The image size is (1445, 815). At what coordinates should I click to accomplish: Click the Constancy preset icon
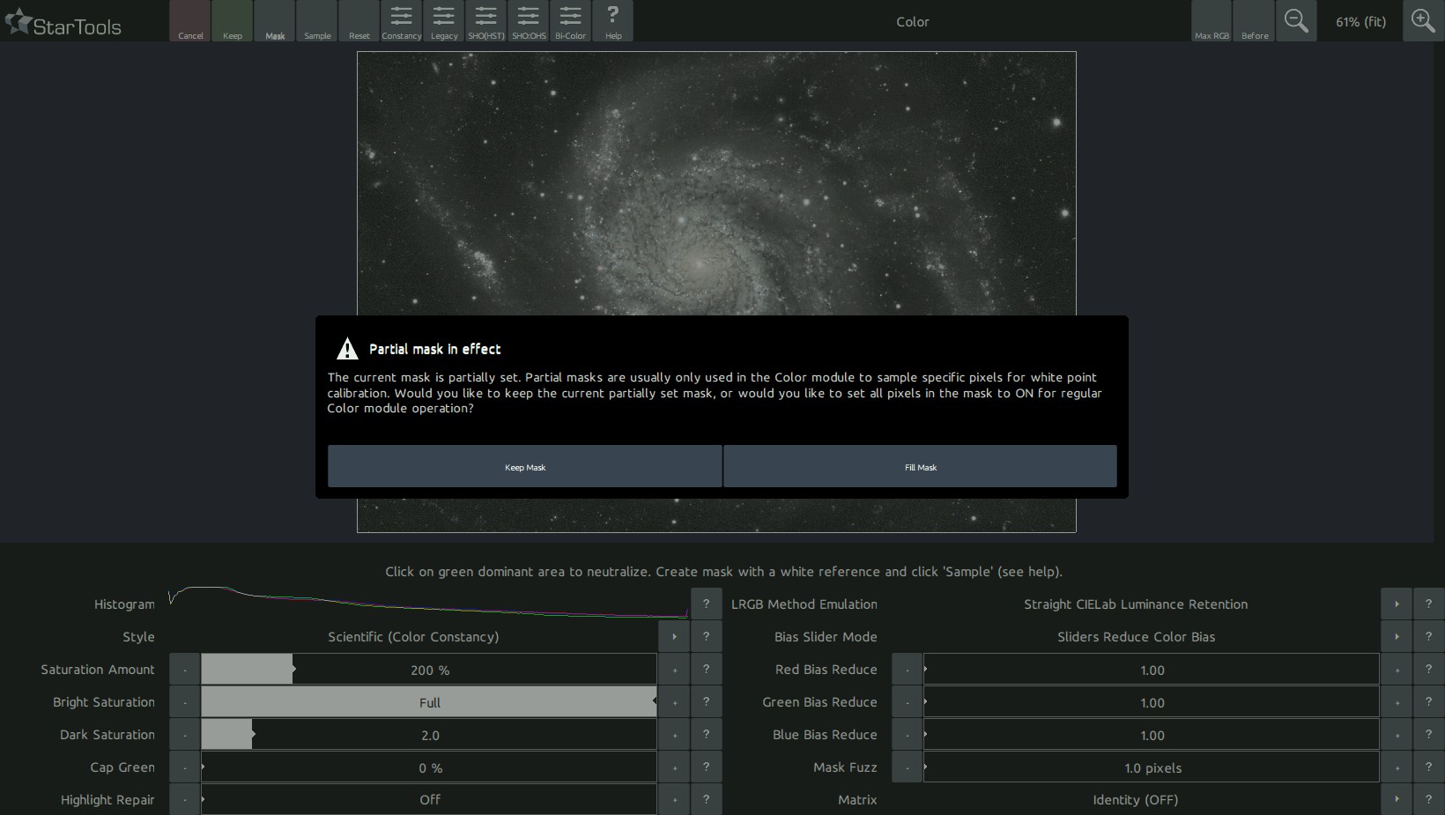point(401,21)
